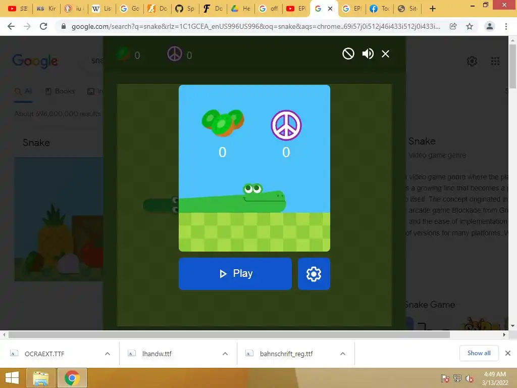Click the vertical page scrollbar

pos(512,66)
